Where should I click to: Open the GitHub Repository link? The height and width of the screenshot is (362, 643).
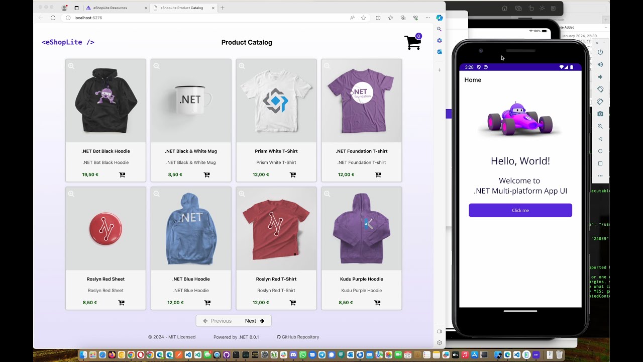298,337
